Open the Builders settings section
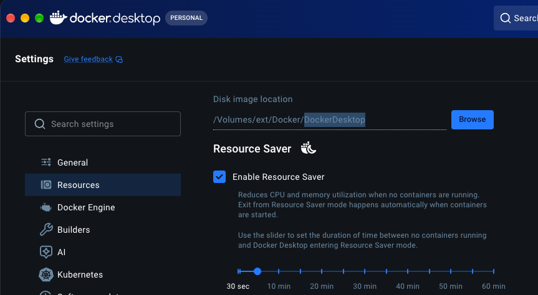The height and width of the screenshot is (295, 538). pyautogui.click(x=103, y=230)
